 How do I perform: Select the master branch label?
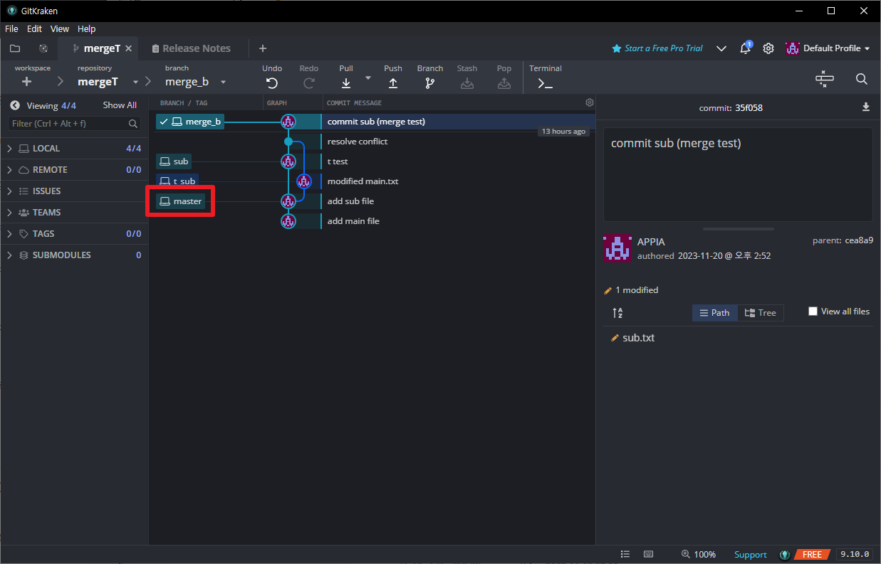(180, 201)
